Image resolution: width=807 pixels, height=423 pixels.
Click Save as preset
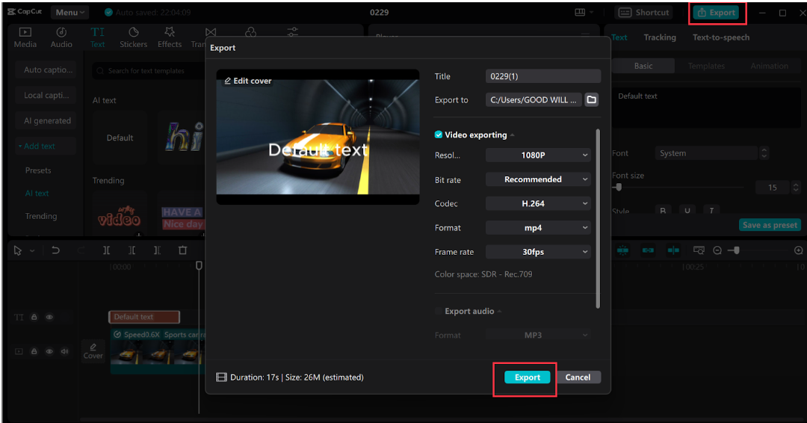[x=770, y=225]
